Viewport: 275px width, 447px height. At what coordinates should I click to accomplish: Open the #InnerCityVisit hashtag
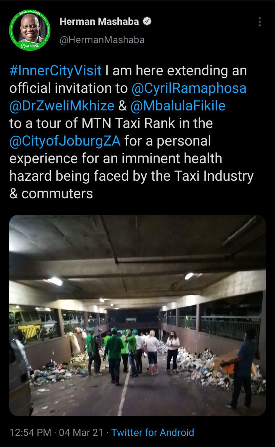[55, 70]
